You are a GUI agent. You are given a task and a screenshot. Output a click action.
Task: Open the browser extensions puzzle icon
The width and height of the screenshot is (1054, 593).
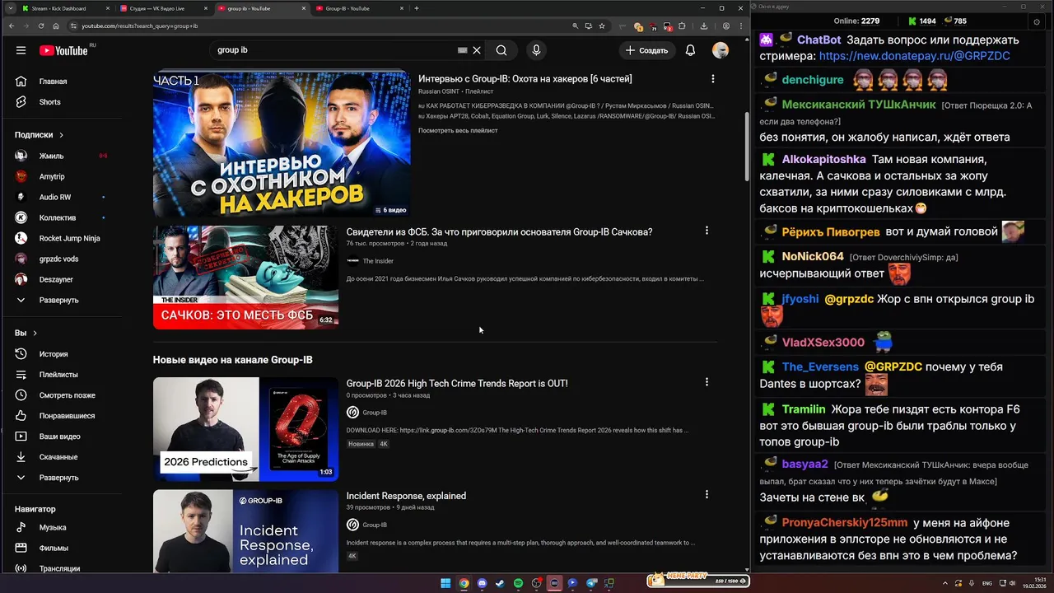click(683, 26)
